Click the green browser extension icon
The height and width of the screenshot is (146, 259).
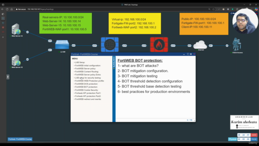233,9
